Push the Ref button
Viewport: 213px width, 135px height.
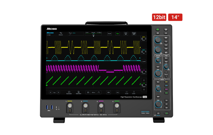(166, 108)
